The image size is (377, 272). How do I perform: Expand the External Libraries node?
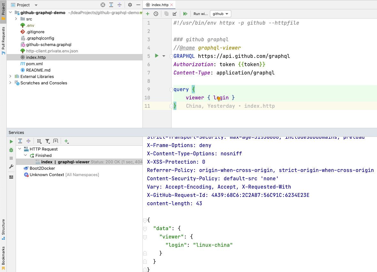click(10, 76)
